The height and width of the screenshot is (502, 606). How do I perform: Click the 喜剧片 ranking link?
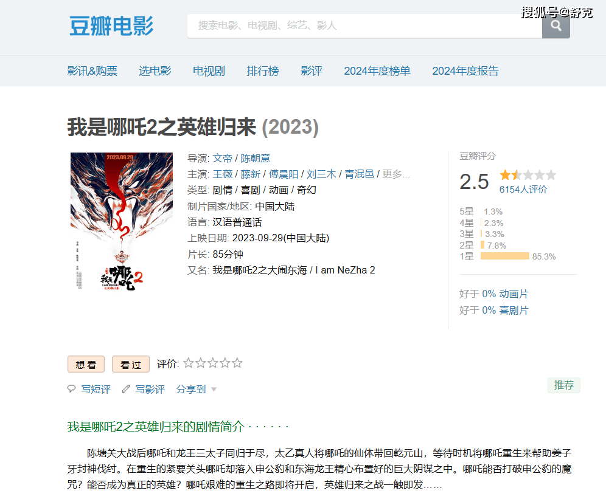click(514, 310)
